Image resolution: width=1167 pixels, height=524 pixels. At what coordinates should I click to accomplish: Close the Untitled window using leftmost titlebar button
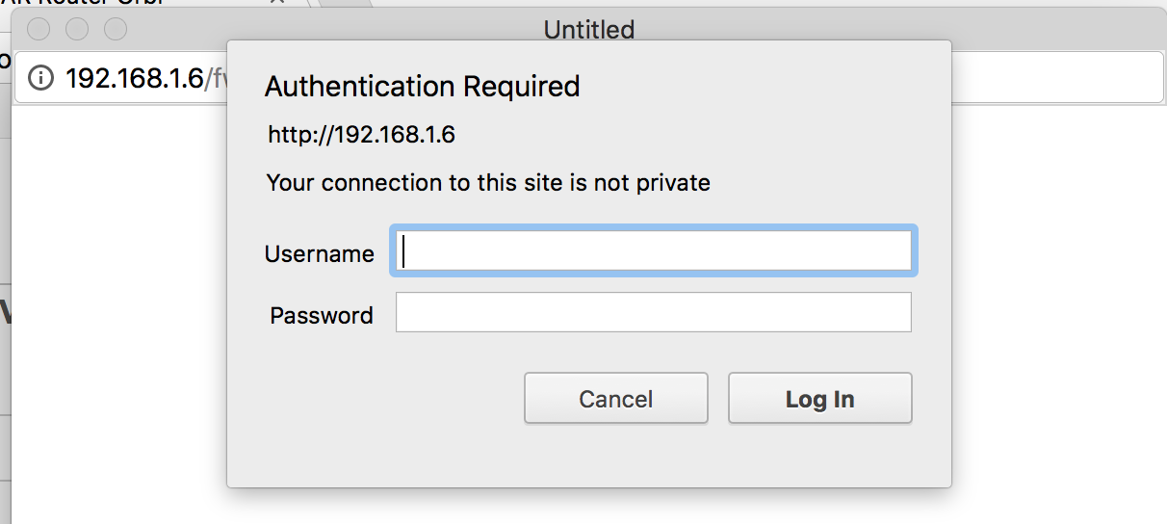tap(39, 30)
